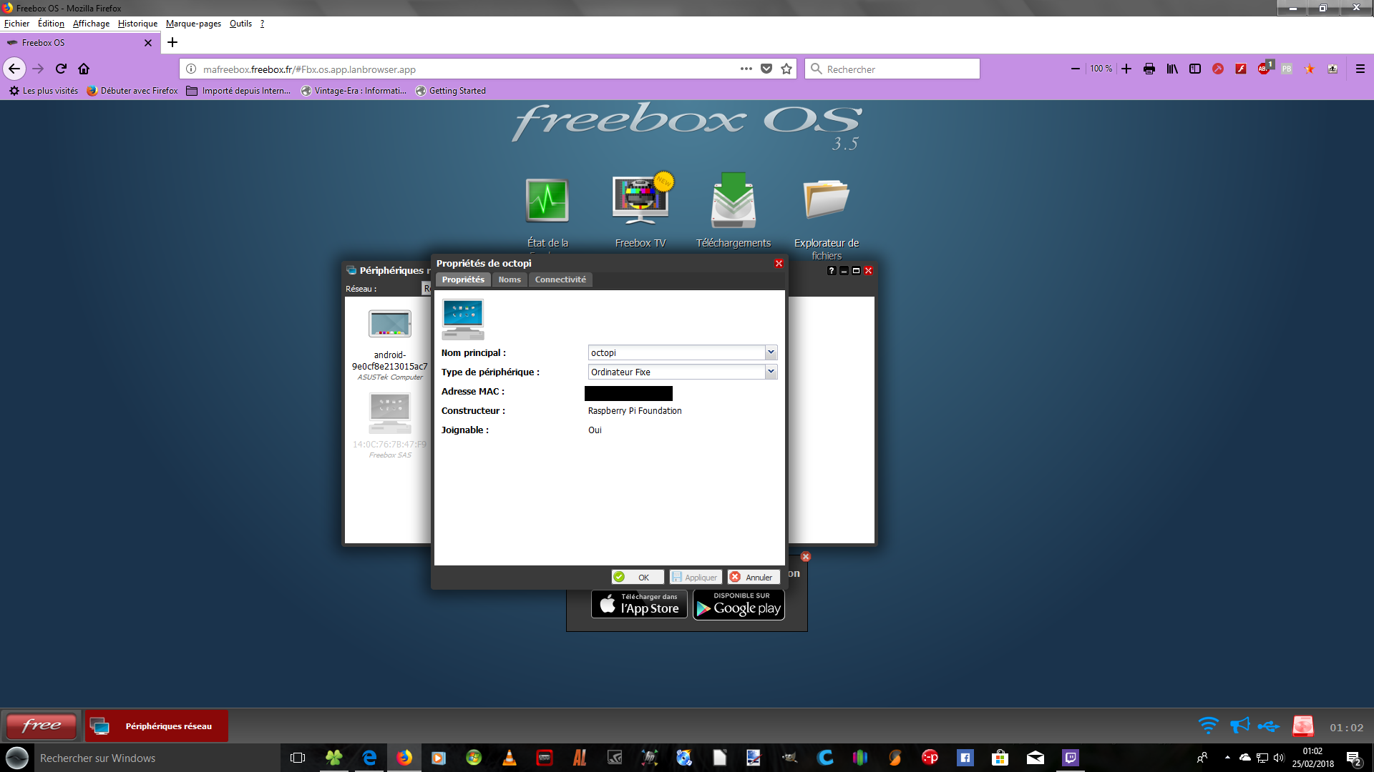
Task: Expand the Type de périphérique dropdown arrow
Action: [x=771, y=372]
